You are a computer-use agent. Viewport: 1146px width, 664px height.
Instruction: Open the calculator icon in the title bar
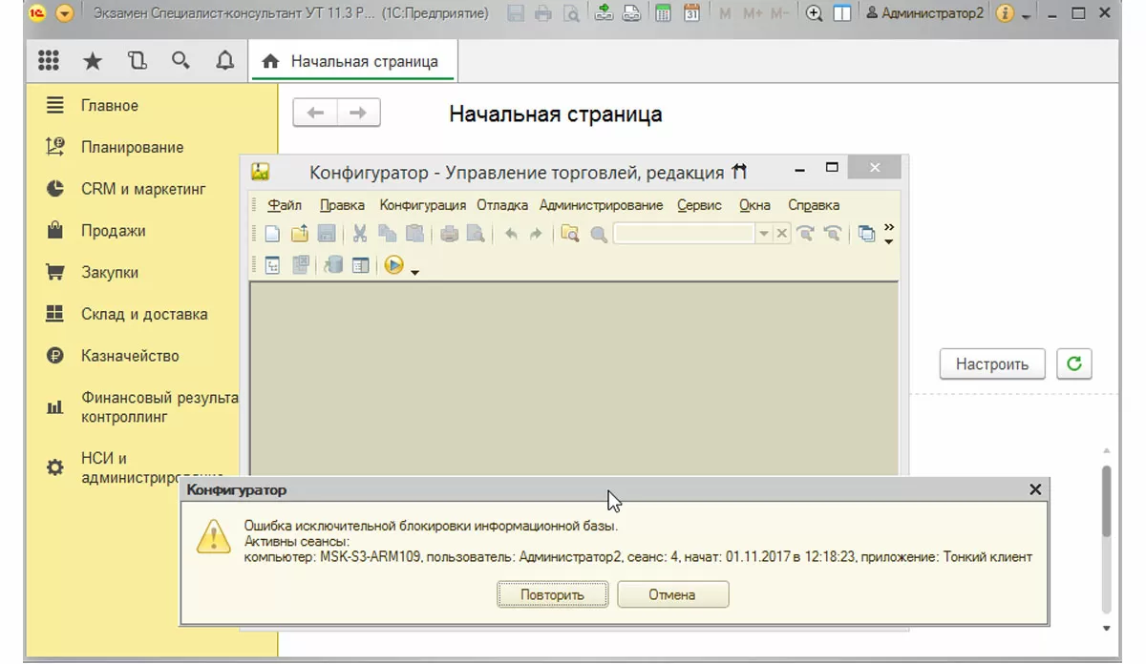pos(663,13)
